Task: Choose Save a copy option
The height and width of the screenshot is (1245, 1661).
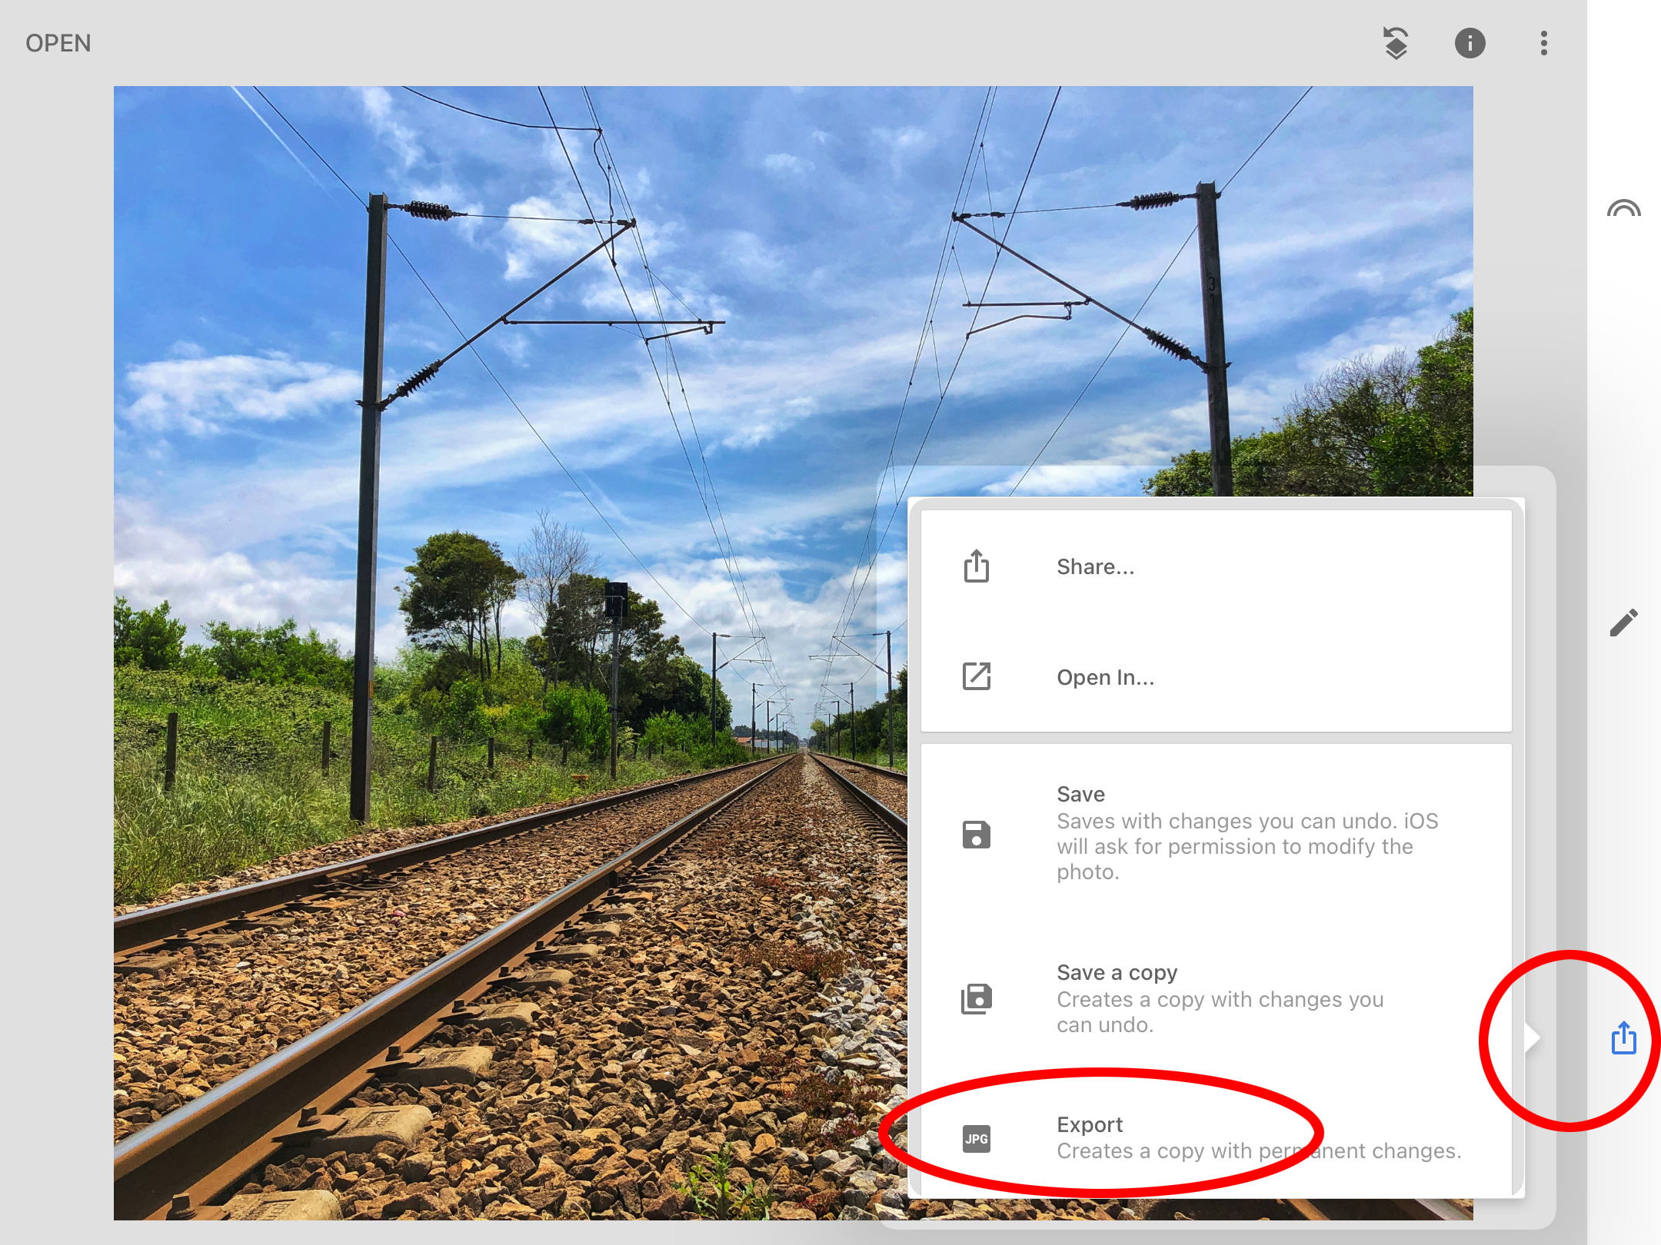Action: [x=1117, y=973]
